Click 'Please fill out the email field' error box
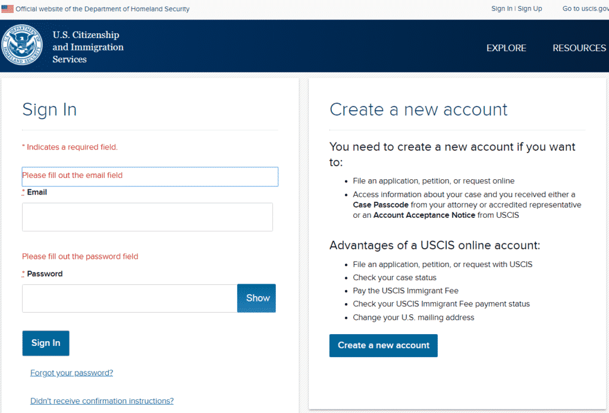Screen dimensions: 609x413 (150, 177)
